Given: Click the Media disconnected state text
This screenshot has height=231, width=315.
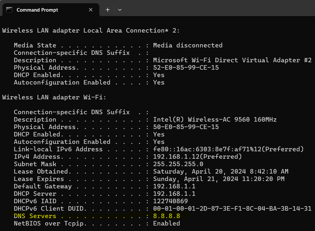Looking at the screenshot, I should point(188,45).
